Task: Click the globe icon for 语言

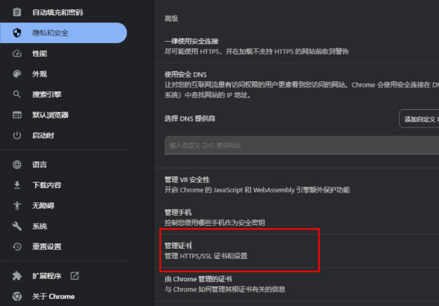Action: [17, 165]
